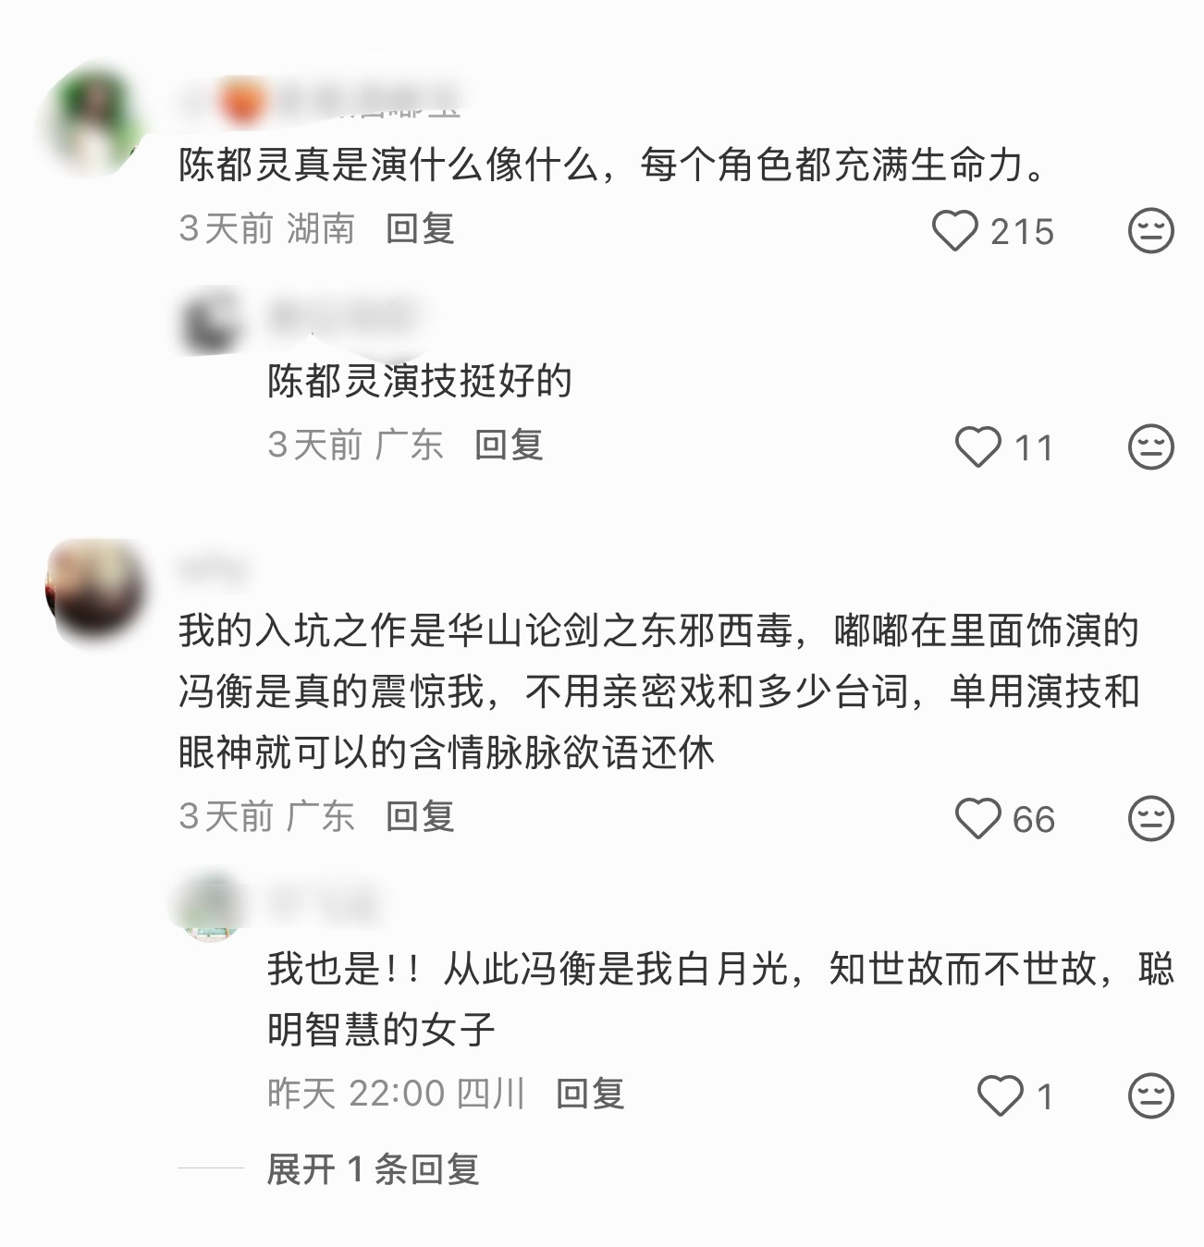The height and width of the screenshot is (1247, 1204).
Task: Expand 展开 1 条回复 hidden replies
Action: coord(373,1170)
